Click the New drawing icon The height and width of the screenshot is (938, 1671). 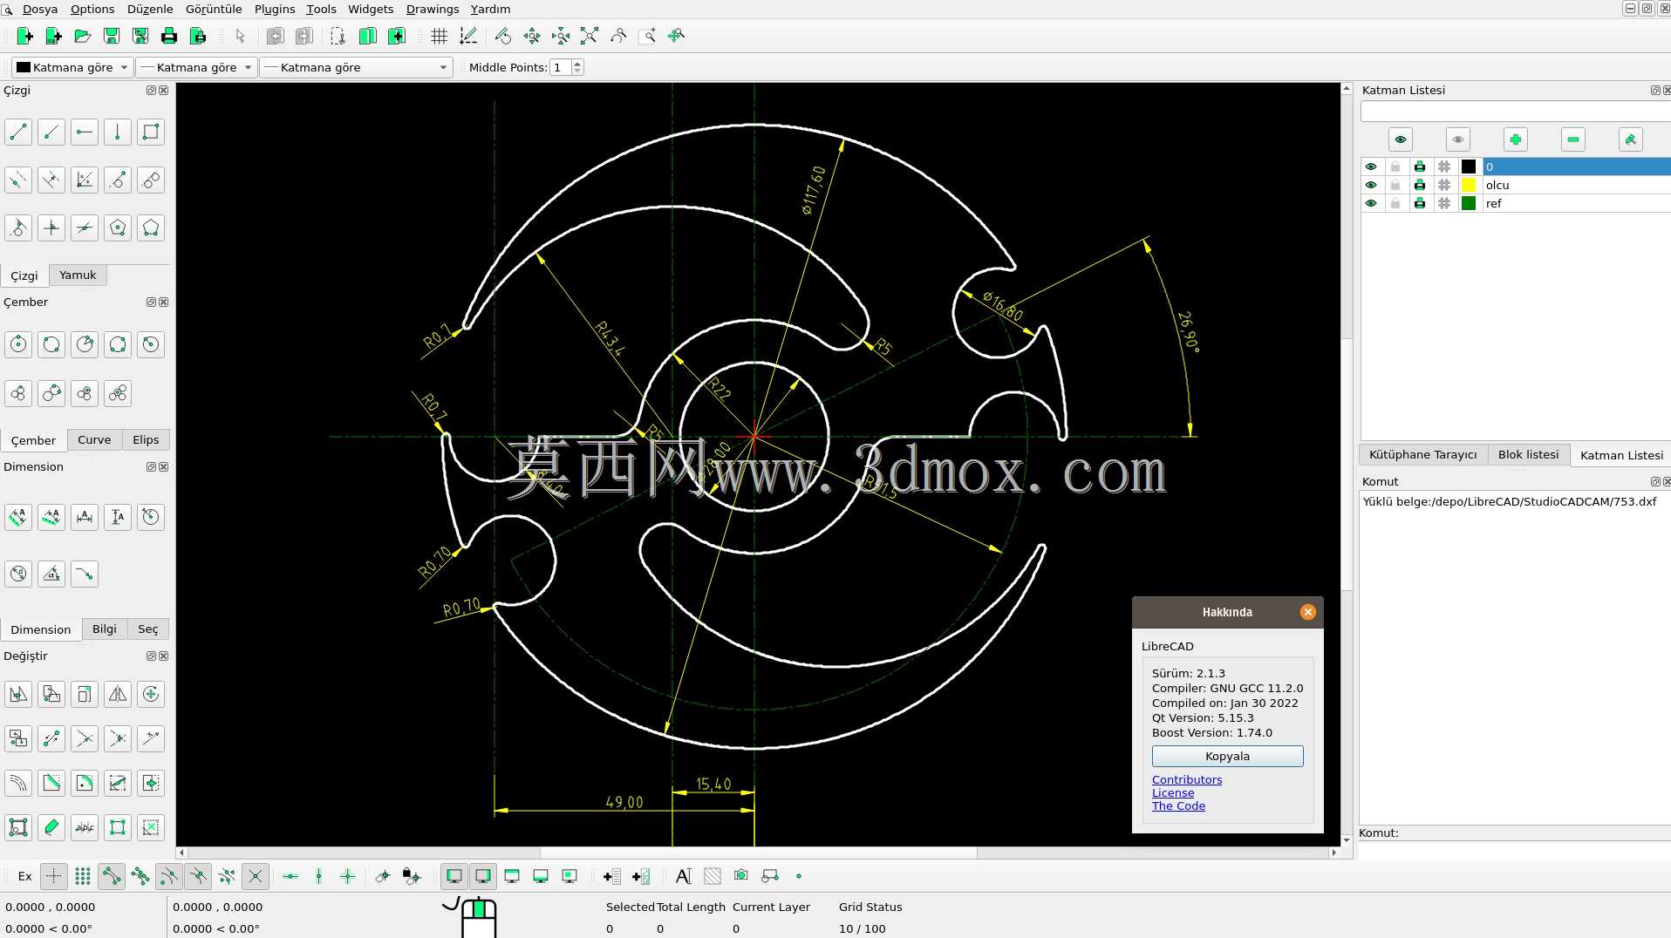(24, 36)
